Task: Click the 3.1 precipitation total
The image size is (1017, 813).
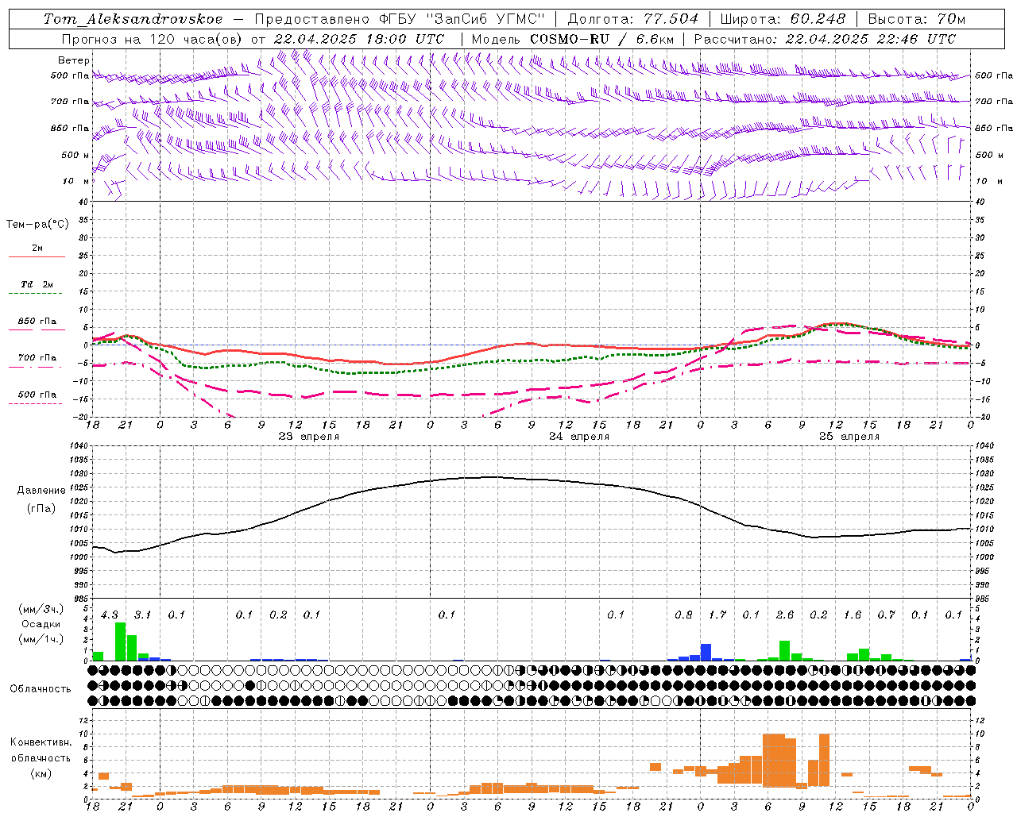Action: [142, 615]
